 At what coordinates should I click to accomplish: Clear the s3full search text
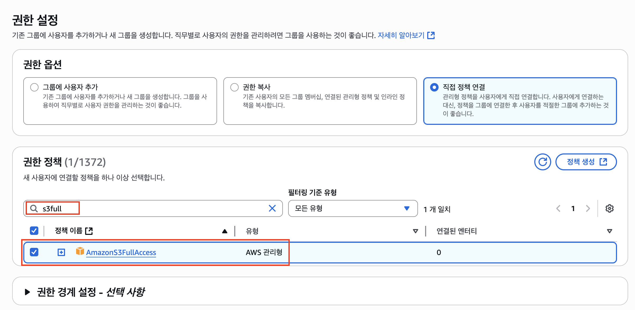(x=272, y=208)
